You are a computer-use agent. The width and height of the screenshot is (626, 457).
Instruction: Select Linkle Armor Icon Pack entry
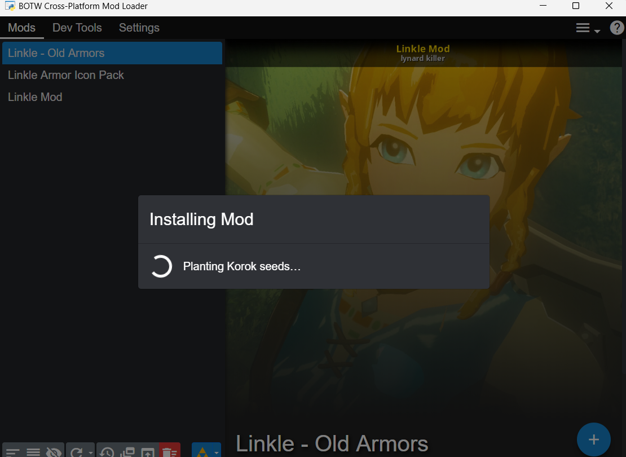112,75
